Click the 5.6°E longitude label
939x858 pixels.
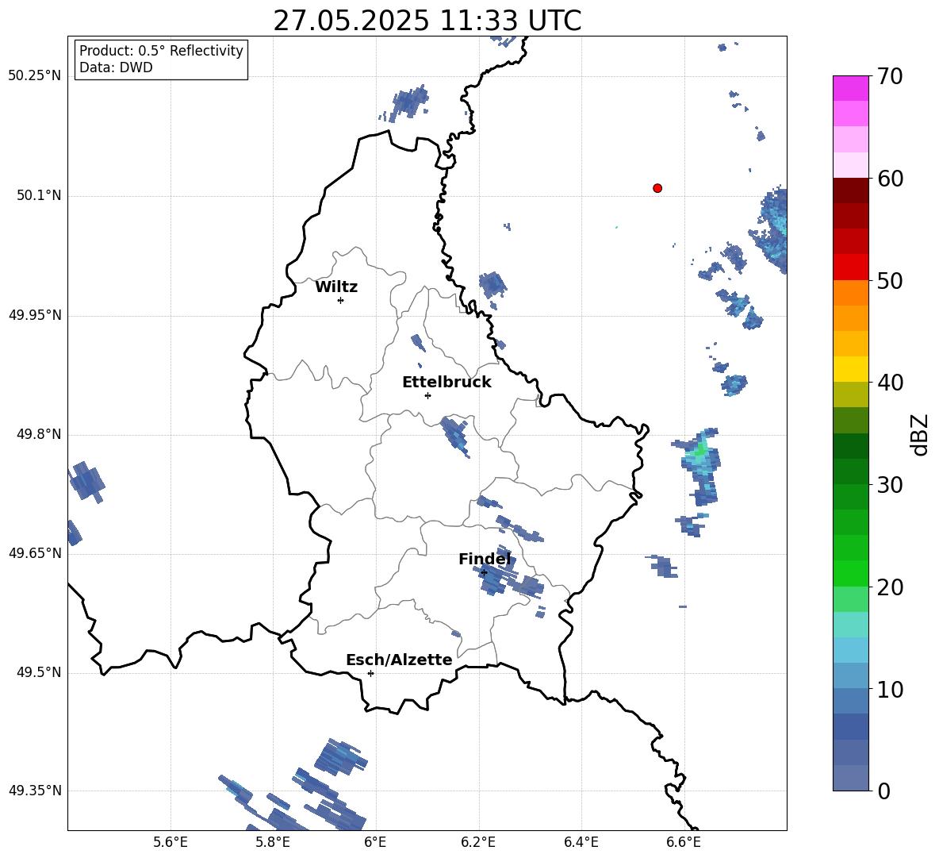tap(171, 842)
